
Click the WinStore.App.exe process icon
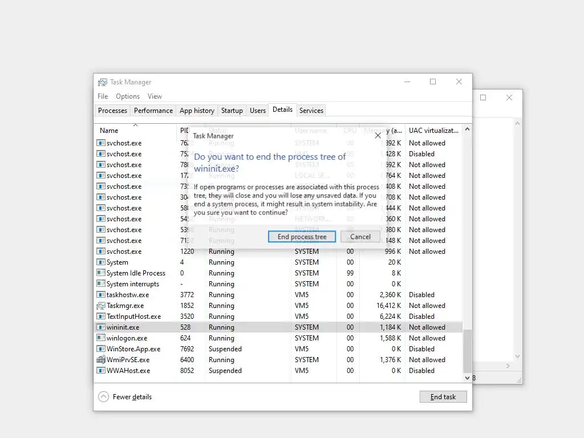(100, 349)
